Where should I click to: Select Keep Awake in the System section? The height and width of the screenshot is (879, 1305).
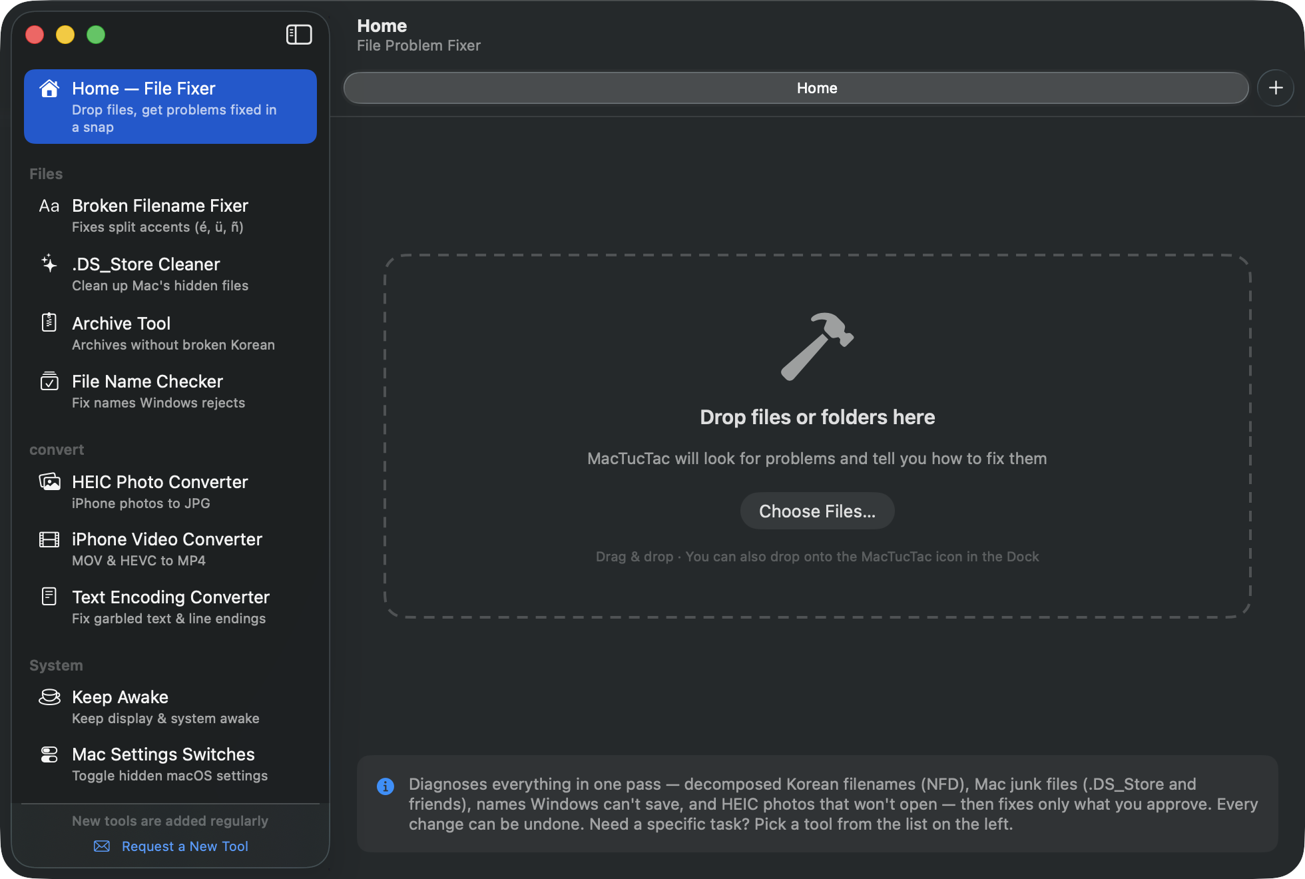(170, 707)
